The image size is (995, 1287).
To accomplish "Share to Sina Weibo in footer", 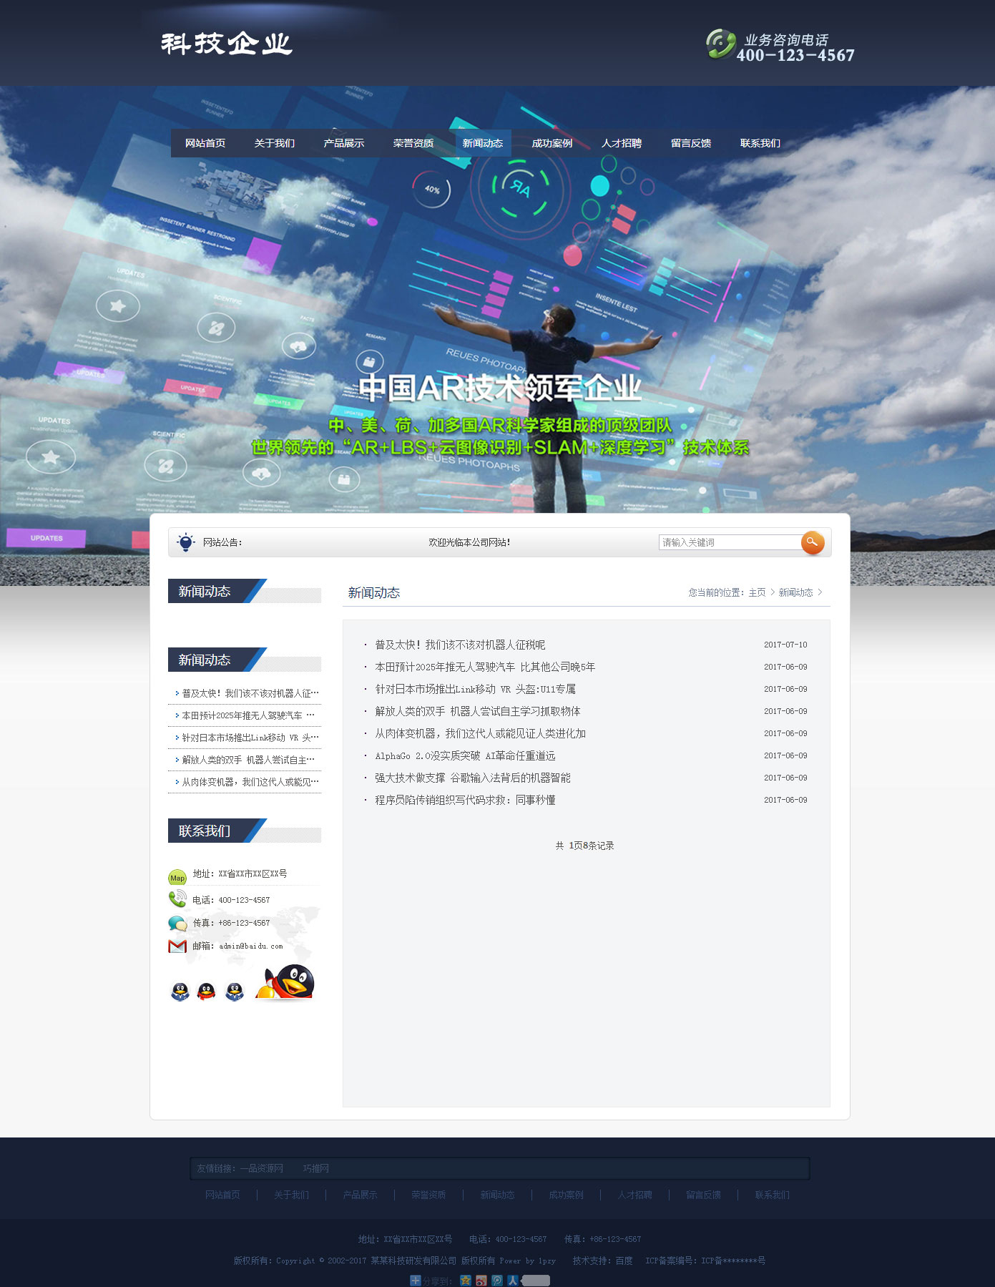I will [481, 1281].
